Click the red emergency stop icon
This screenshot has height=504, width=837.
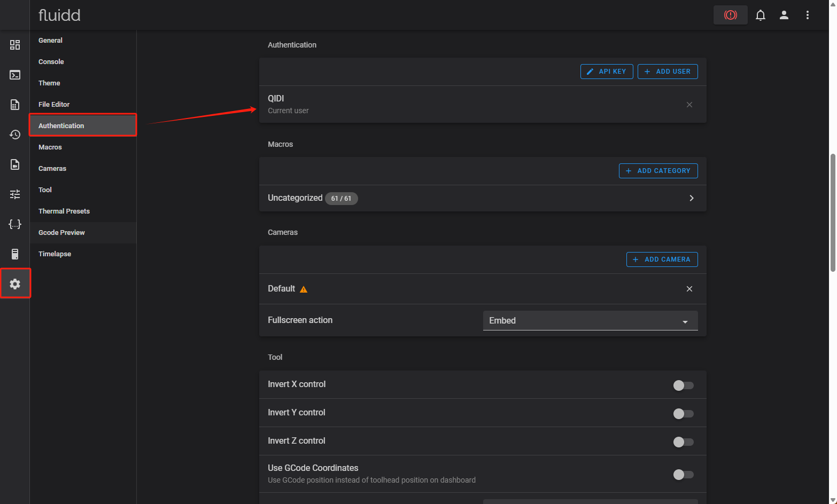730,15
